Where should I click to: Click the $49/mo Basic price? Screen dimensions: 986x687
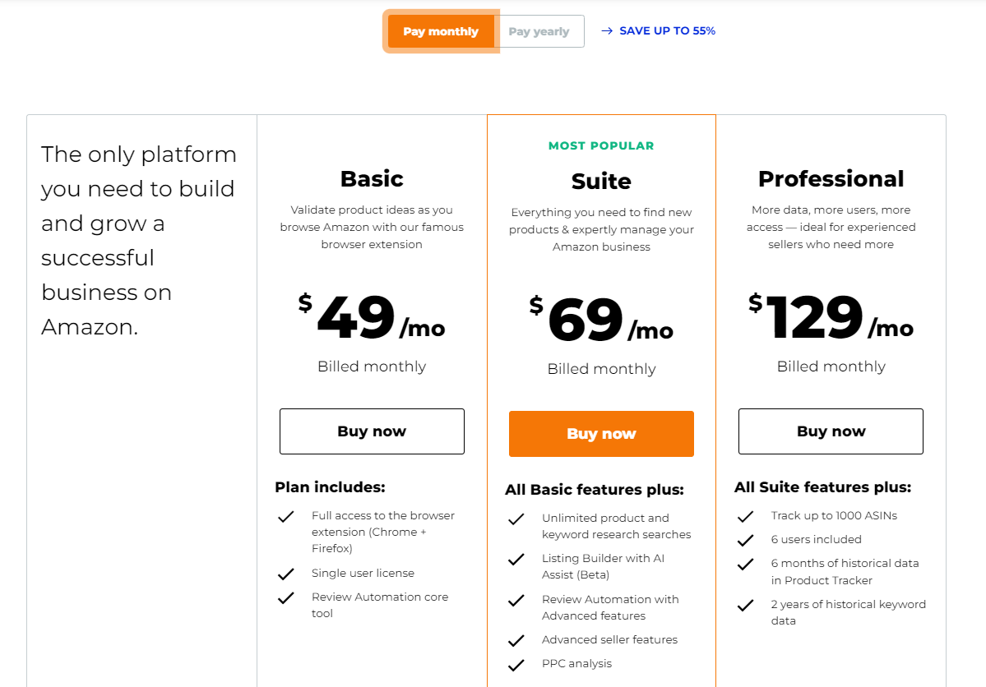tap(372, 318)
